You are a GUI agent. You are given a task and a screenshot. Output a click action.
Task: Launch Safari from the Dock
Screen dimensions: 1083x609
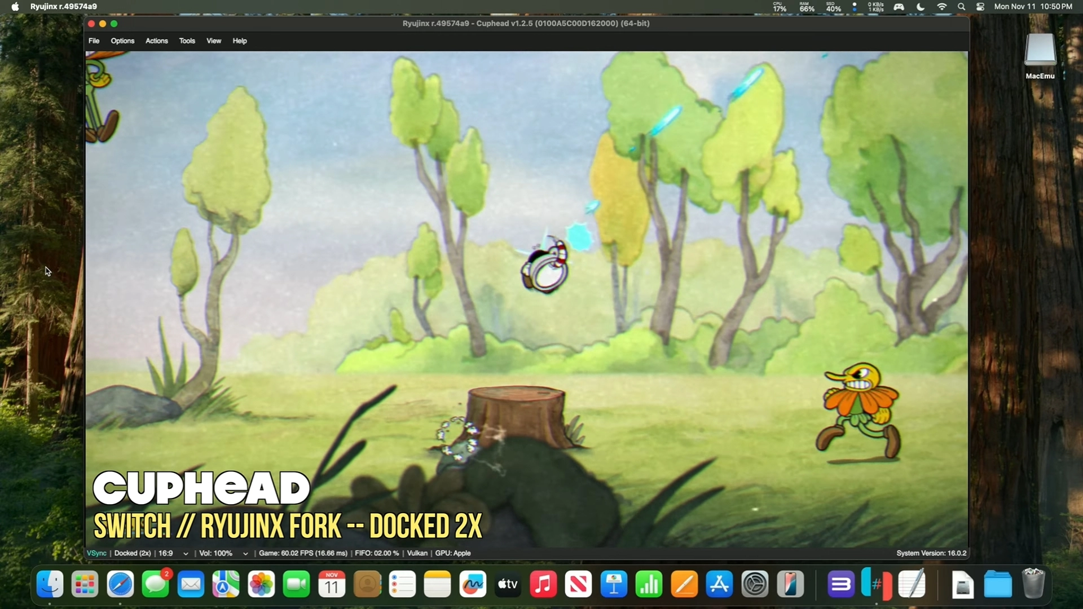[120, 584]
